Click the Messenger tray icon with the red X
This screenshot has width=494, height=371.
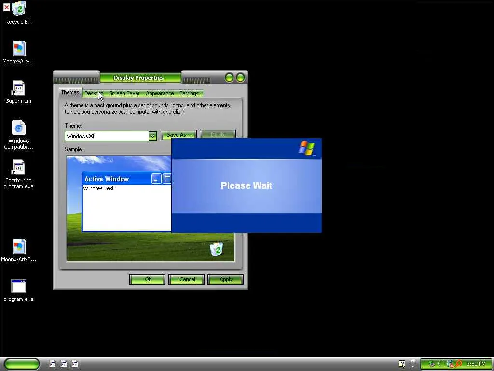[449, 364]
